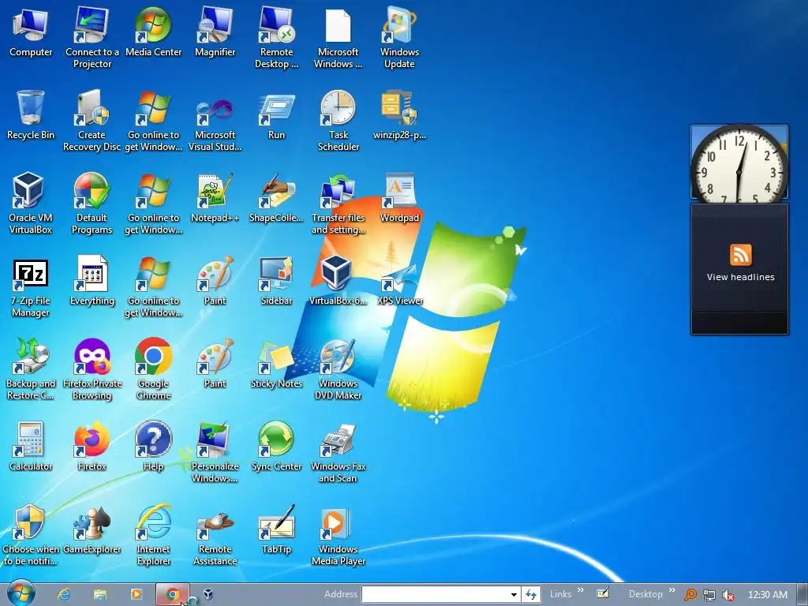Launch the Firefox desktop shortcut
Image resolution: width=808 pixels, height=606 pixels.
pos(92,447)
